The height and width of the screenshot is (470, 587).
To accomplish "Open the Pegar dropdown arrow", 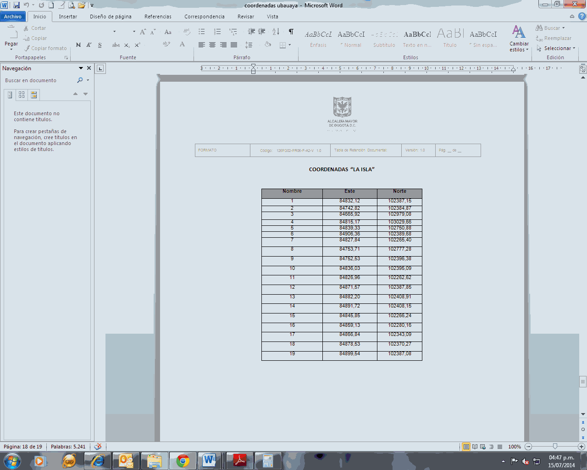I will point(11,49).
